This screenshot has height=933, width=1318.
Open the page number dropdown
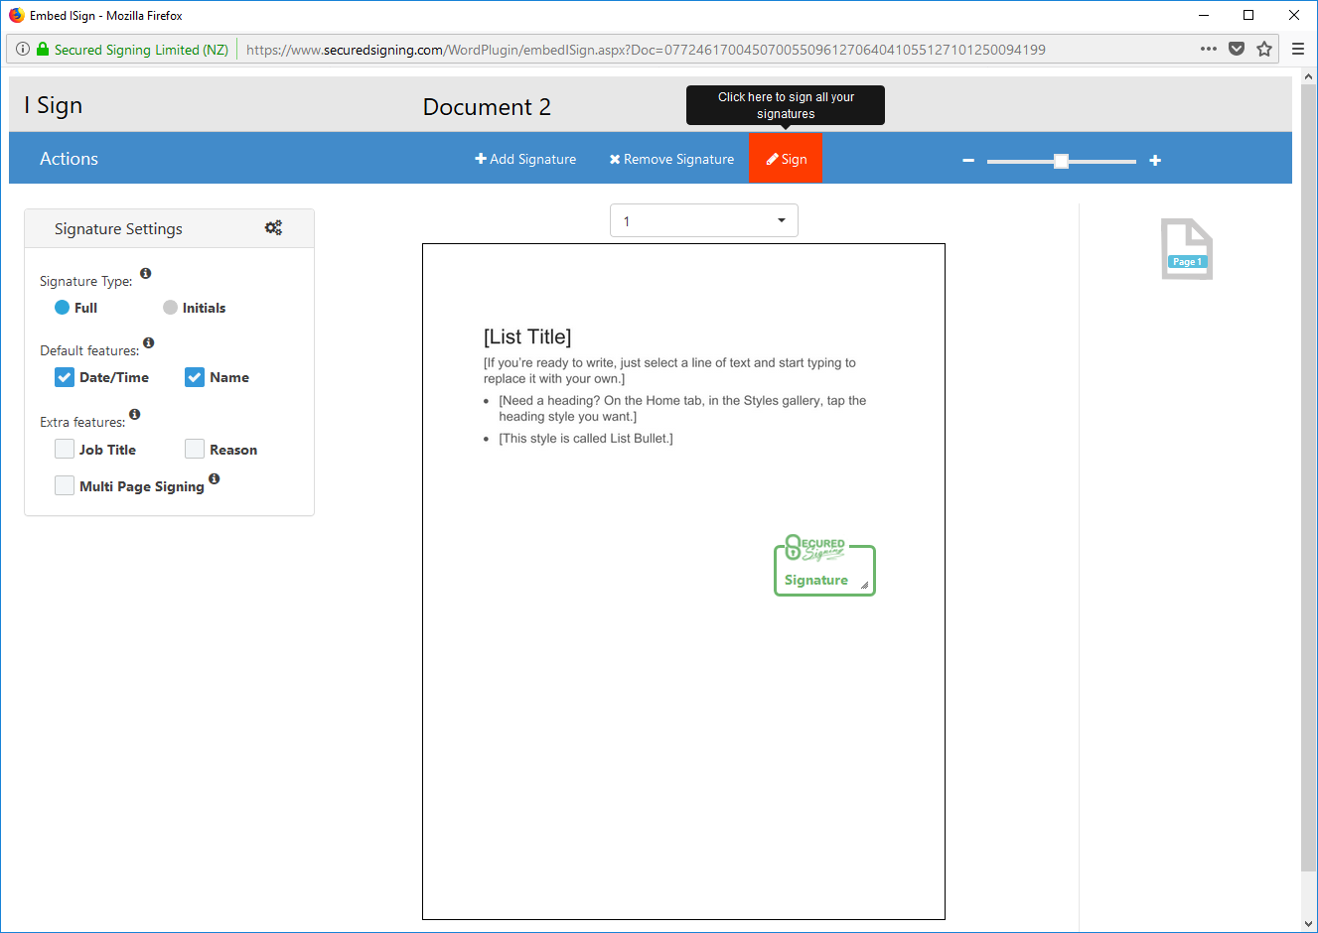pyautogui.click(x=704, y=220)
